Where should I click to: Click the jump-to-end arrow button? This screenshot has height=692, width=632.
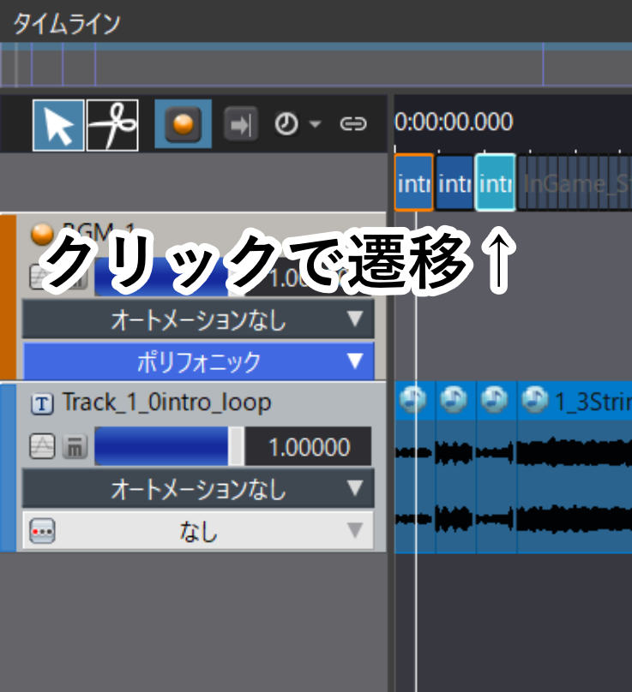[x=241, y=124]
